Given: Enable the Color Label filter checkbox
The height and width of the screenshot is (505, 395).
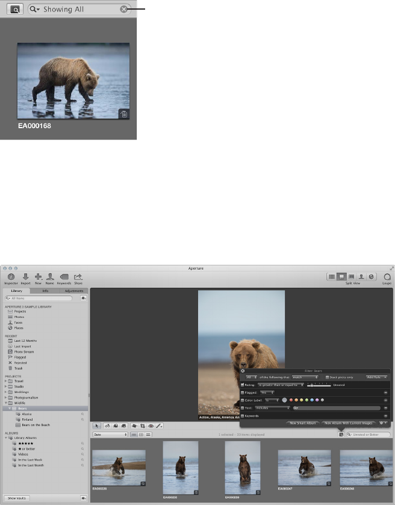Looking at the screenshot, I should pyautogui.click(x=243, y=400).
